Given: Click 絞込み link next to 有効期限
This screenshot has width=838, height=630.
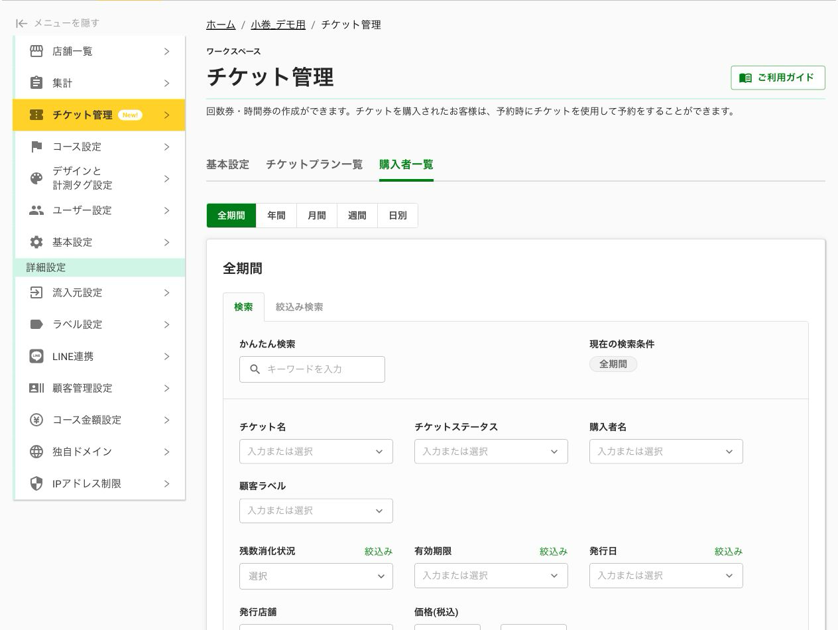Looking at the screenshot, I should 554,551.
